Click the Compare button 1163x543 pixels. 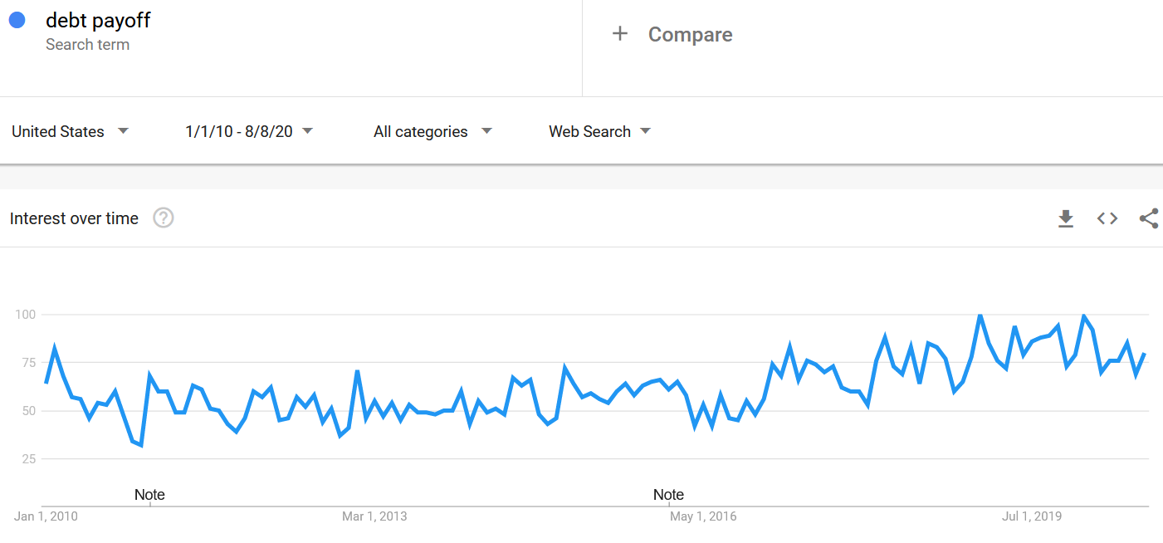pos(672,34)
